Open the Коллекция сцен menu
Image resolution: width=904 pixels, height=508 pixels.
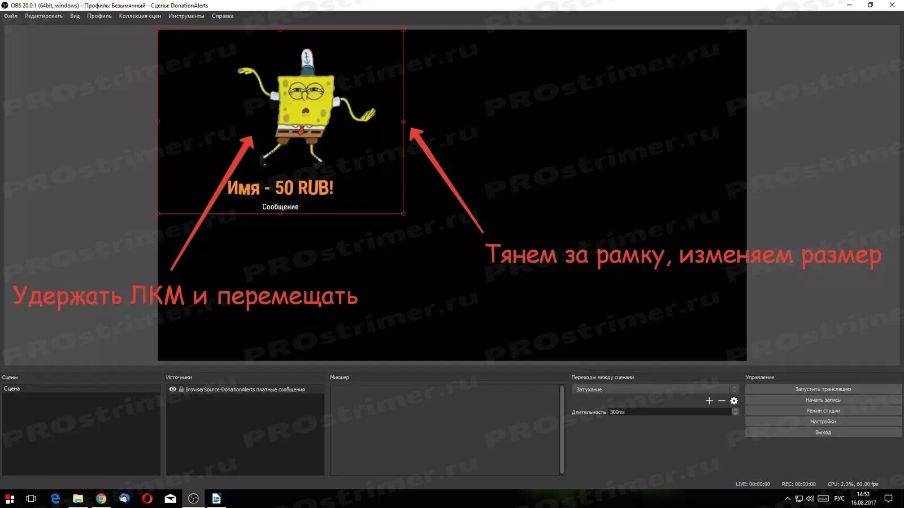140,16
